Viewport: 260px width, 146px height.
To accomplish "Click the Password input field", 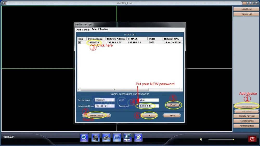I will coord(149,106).
